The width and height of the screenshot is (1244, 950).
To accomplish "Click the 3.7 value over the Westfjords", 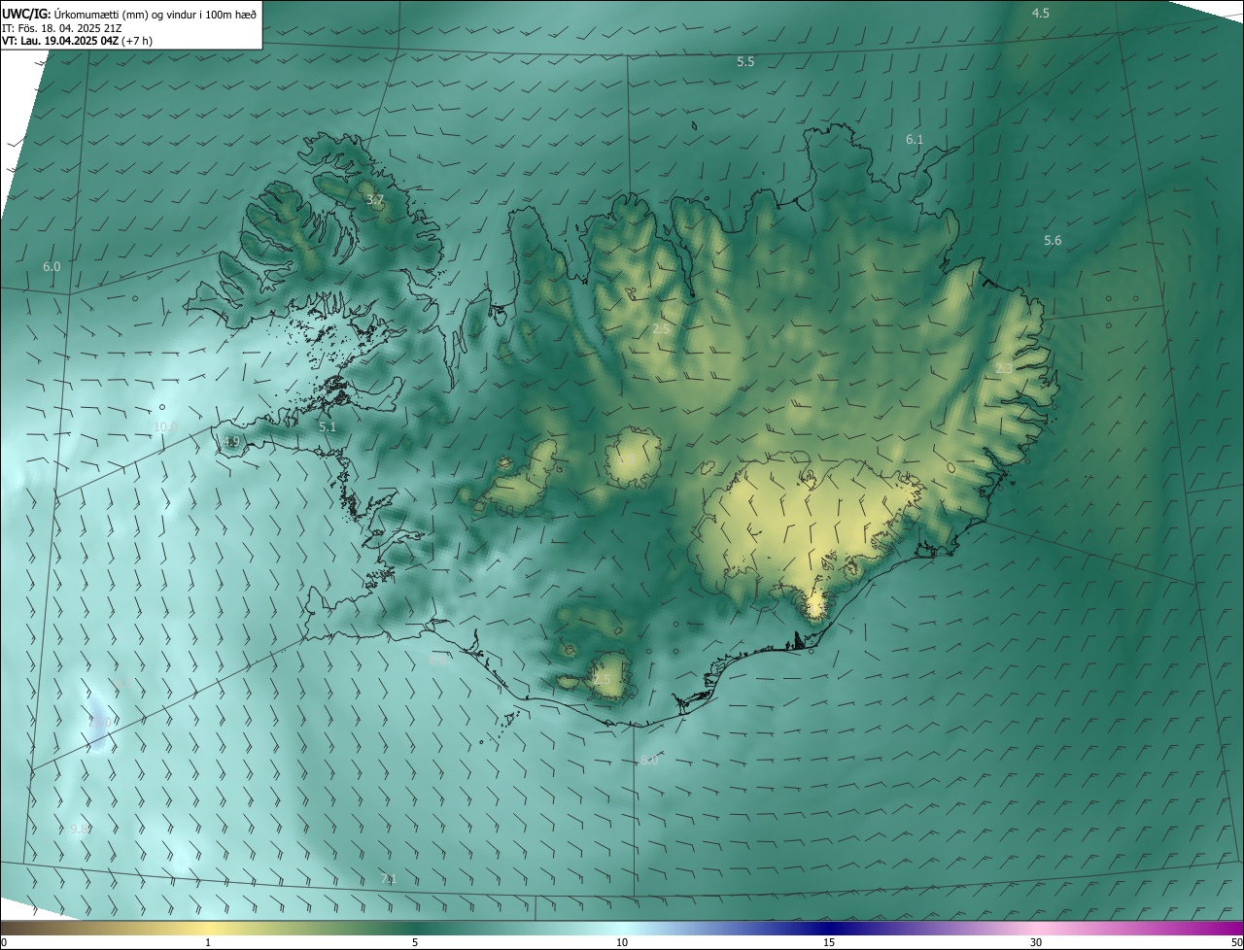I will pos(375,200).
